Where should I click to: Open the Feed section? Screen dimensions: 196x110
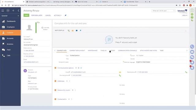[10, 50]
